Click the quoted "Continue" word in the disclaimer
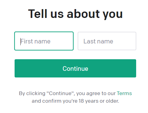Screen dimensions: 148x113 [x=61, y=93]
